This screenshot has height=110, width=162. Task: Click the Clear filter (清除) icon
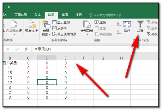148,22
